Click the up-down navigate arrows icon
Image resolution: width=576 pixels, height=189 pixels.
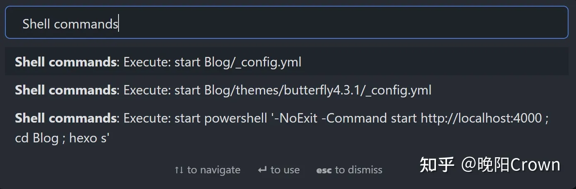[x=179, y=170]
